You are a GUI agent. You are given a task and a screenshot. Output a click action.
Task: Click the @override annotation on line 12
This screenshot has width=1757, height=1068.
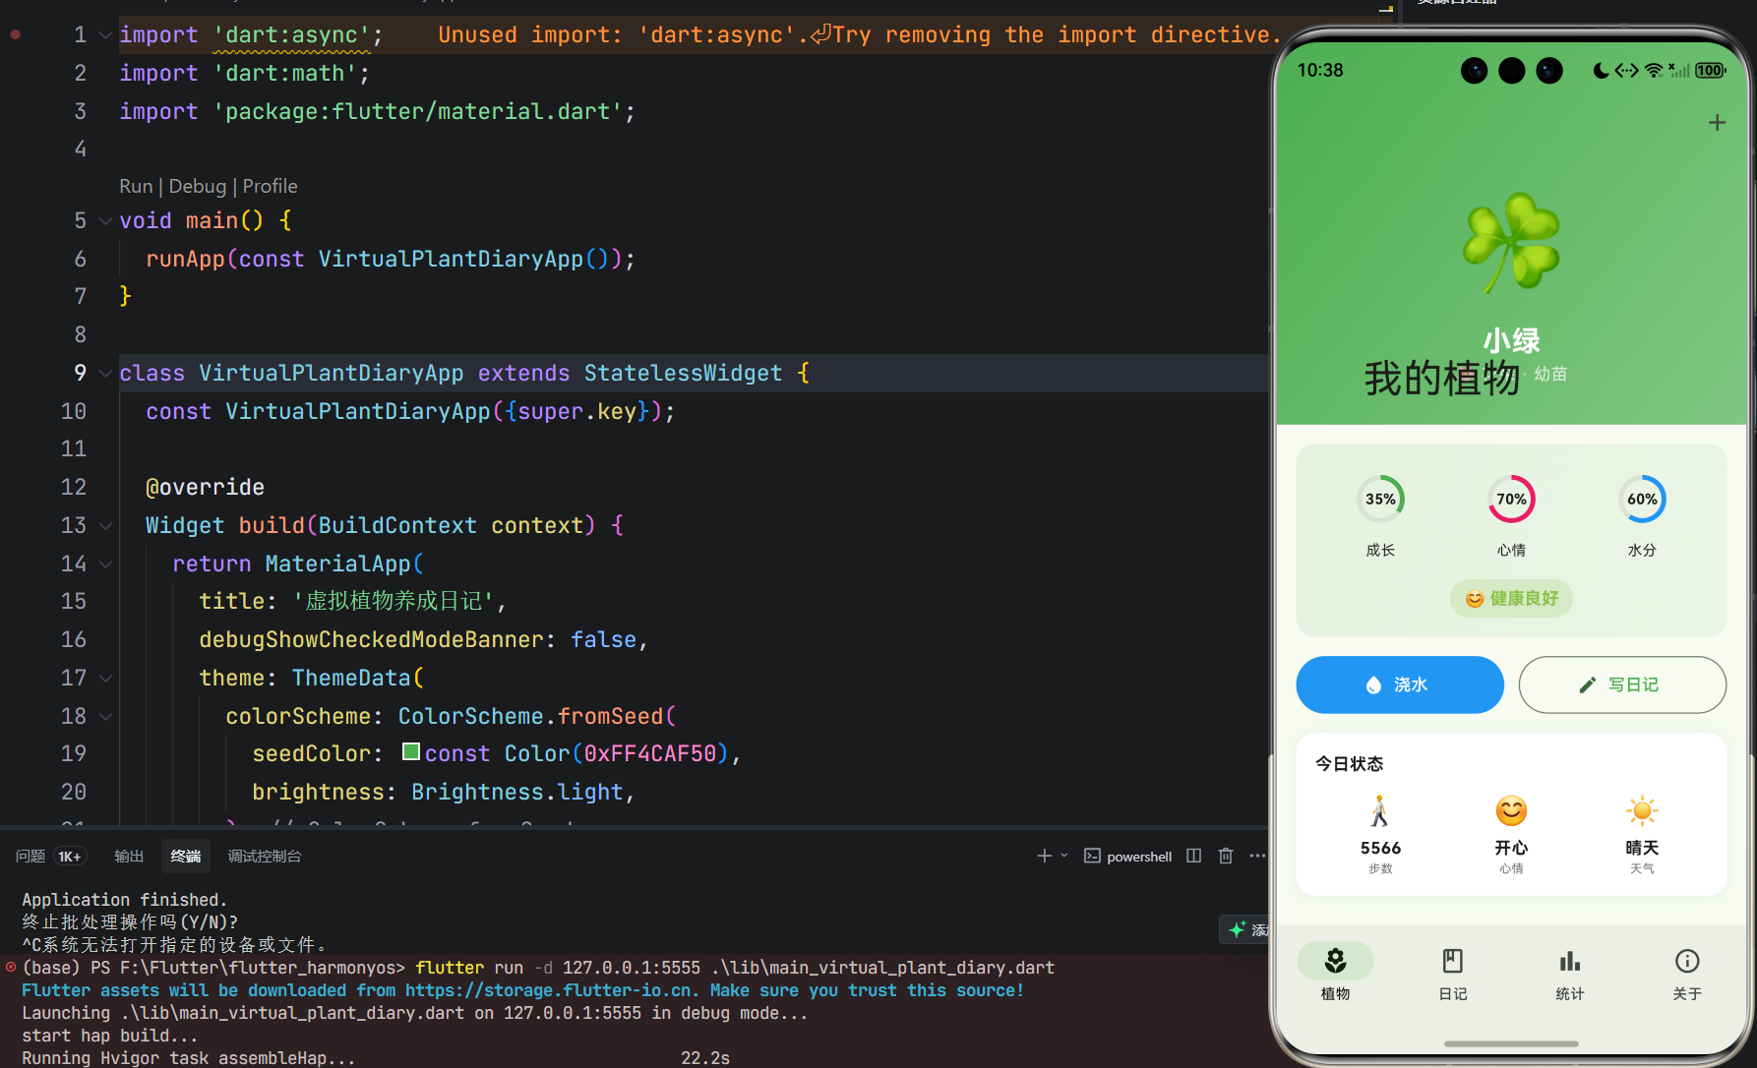tap(205, 488)
